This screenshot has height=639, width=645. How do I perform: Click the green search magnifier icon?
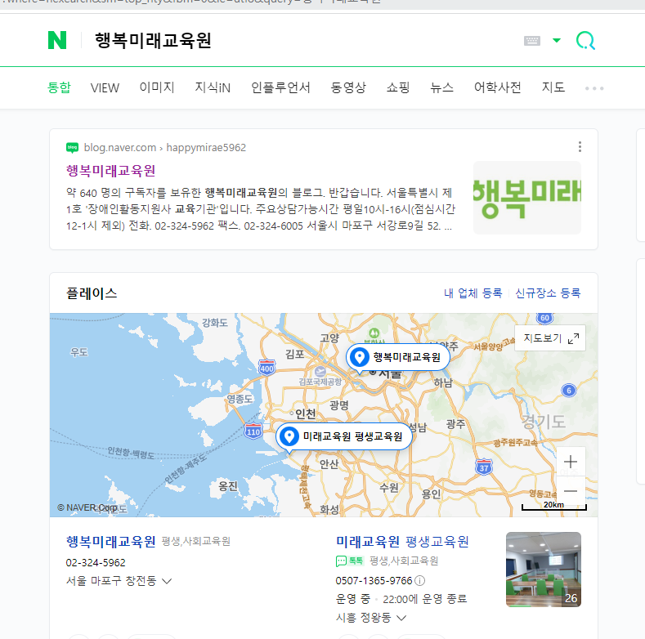coord(585,41)
